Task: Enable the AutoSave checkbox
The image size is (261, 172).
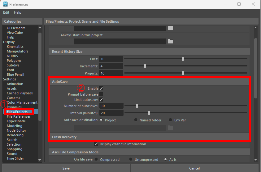Action: coord(101,88)
